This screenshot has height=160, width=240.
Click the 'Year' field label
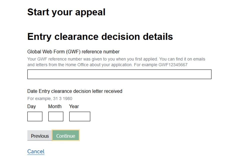point(74,106)
